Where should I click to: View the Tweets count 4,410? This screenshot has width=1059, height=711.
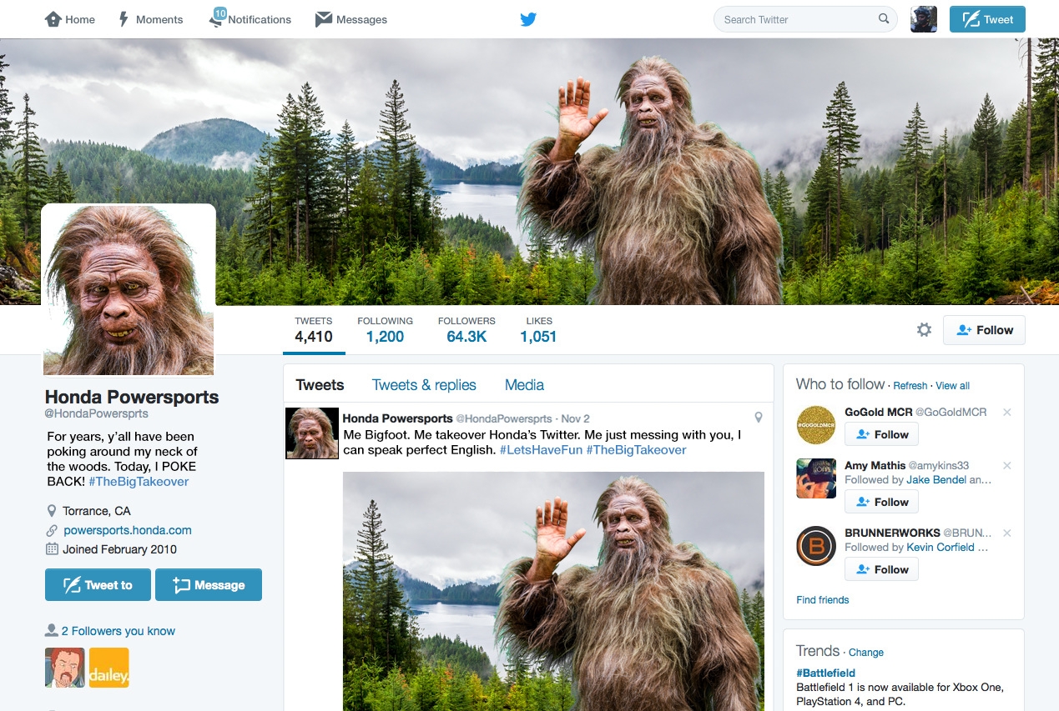click(314, 330)
